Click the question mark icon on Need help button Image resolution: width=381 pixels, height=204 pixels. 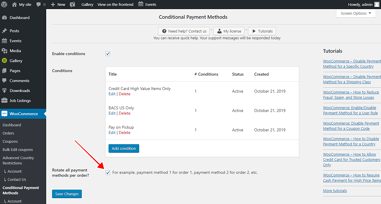click(x=164, y=31)
